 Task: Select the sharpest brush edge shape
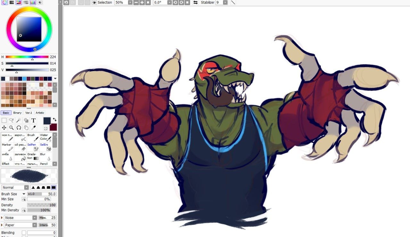(x=33, y=187)
